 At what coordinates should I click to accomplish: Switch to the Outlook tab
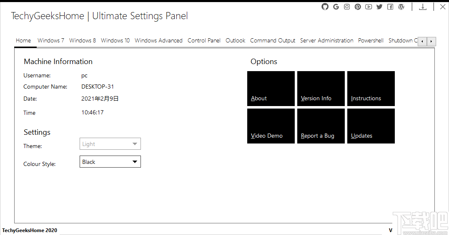tap(236, 40)
